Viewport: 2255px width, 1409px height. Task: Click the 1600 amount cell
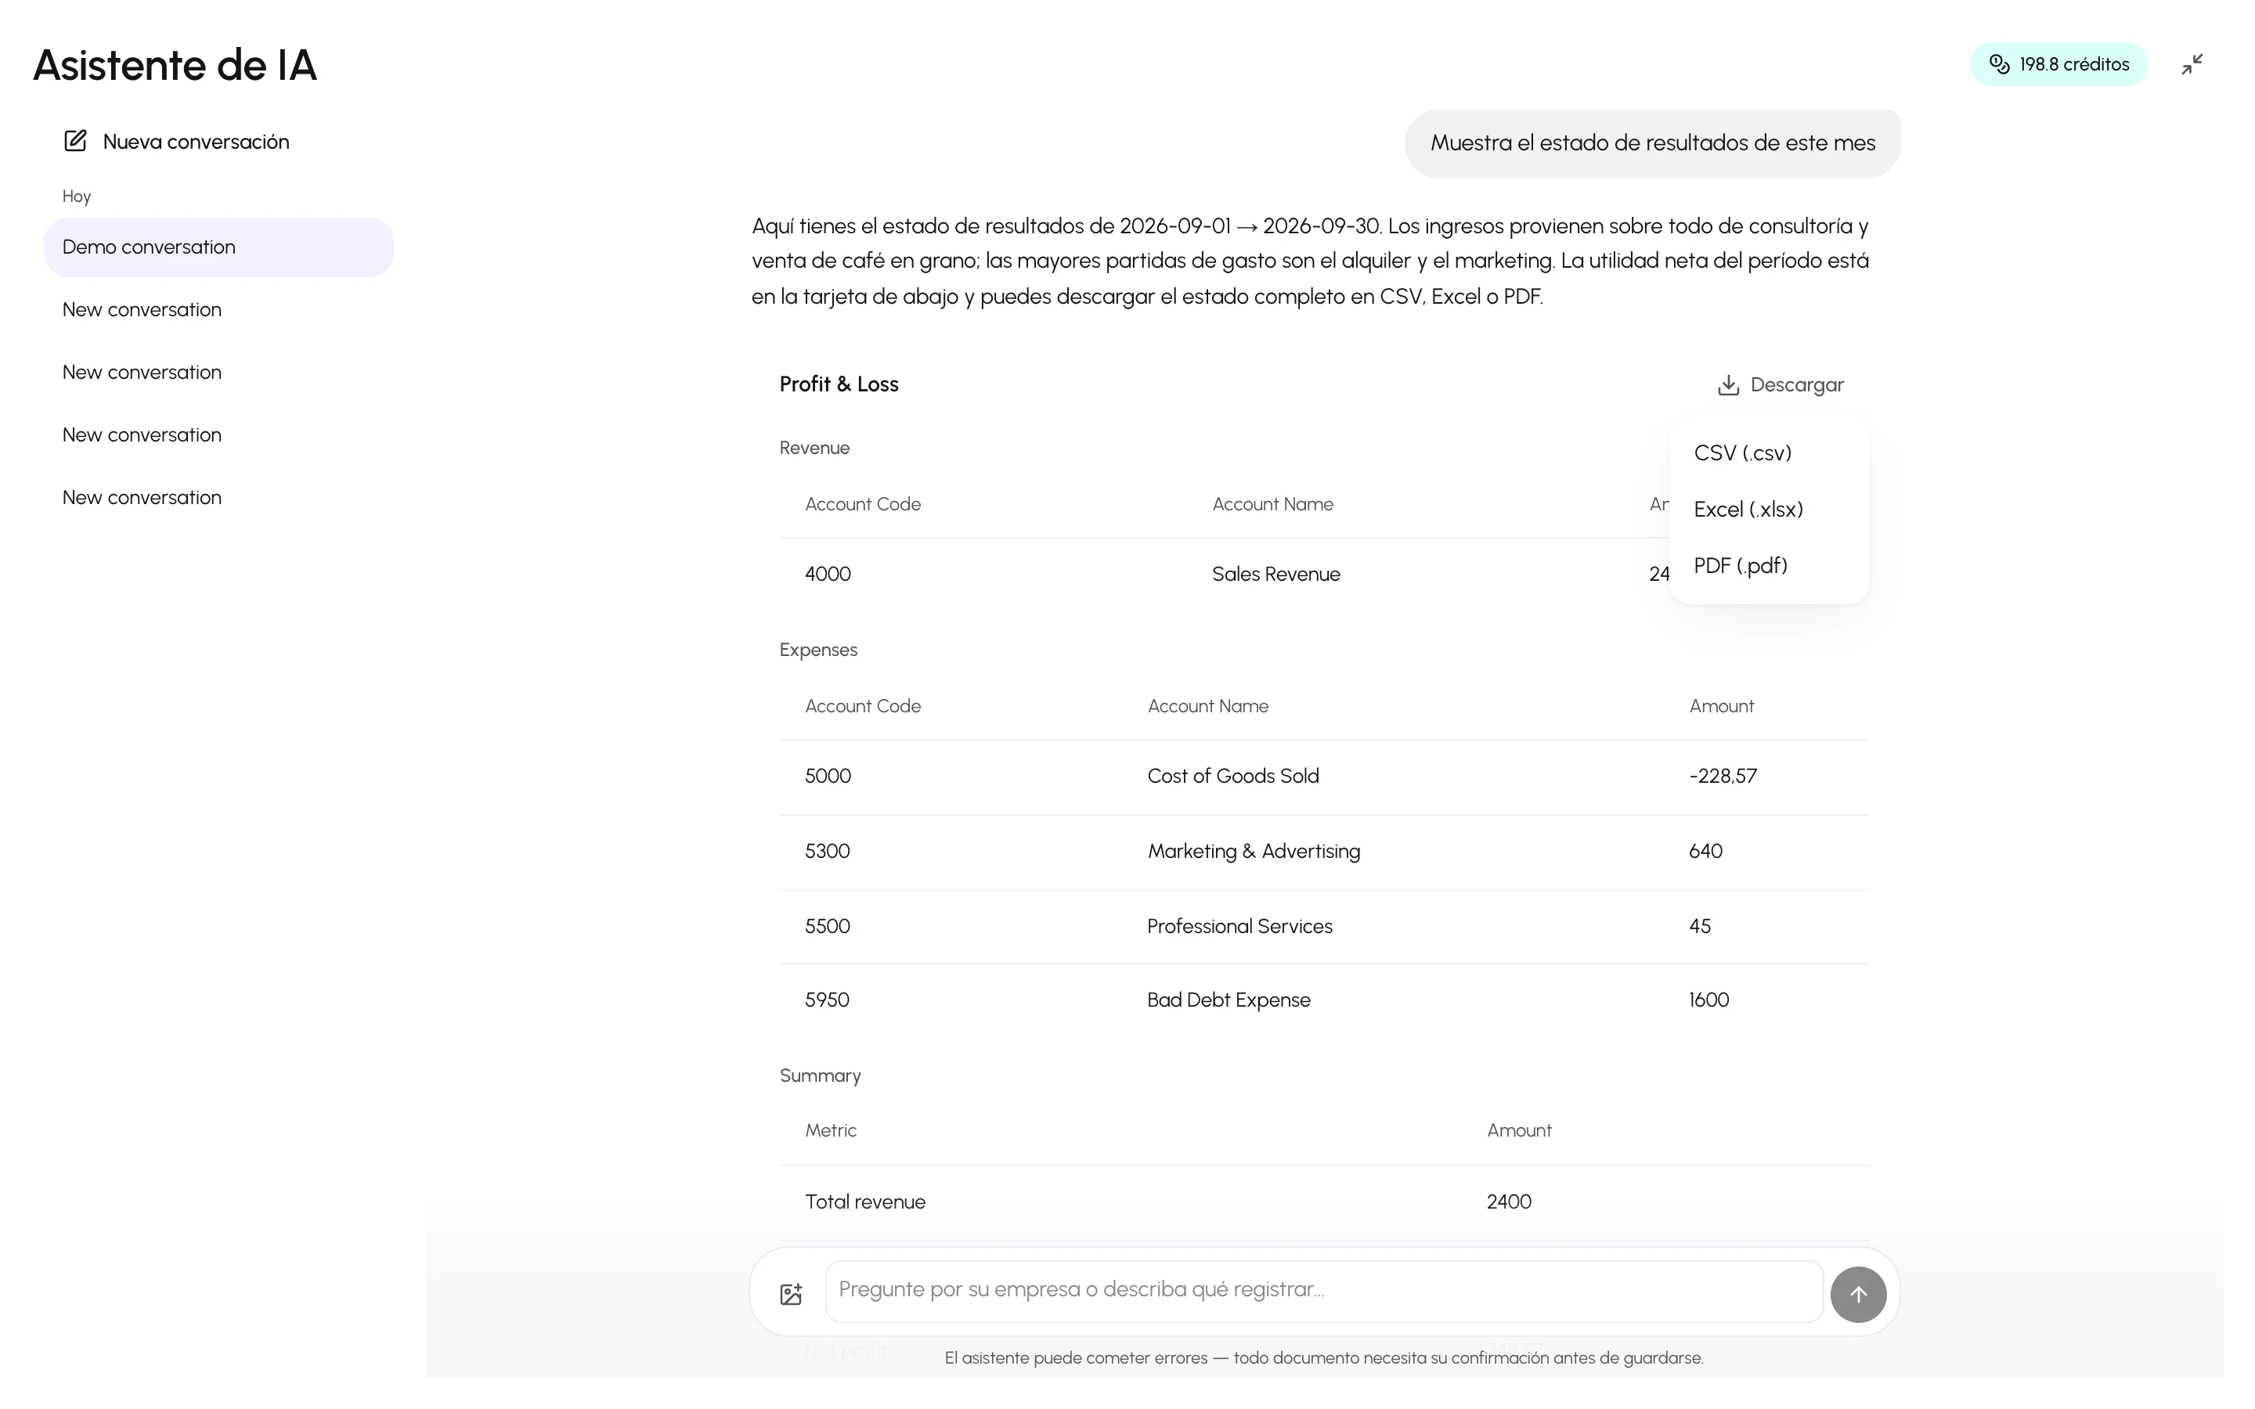(x=1709, y=1000)
